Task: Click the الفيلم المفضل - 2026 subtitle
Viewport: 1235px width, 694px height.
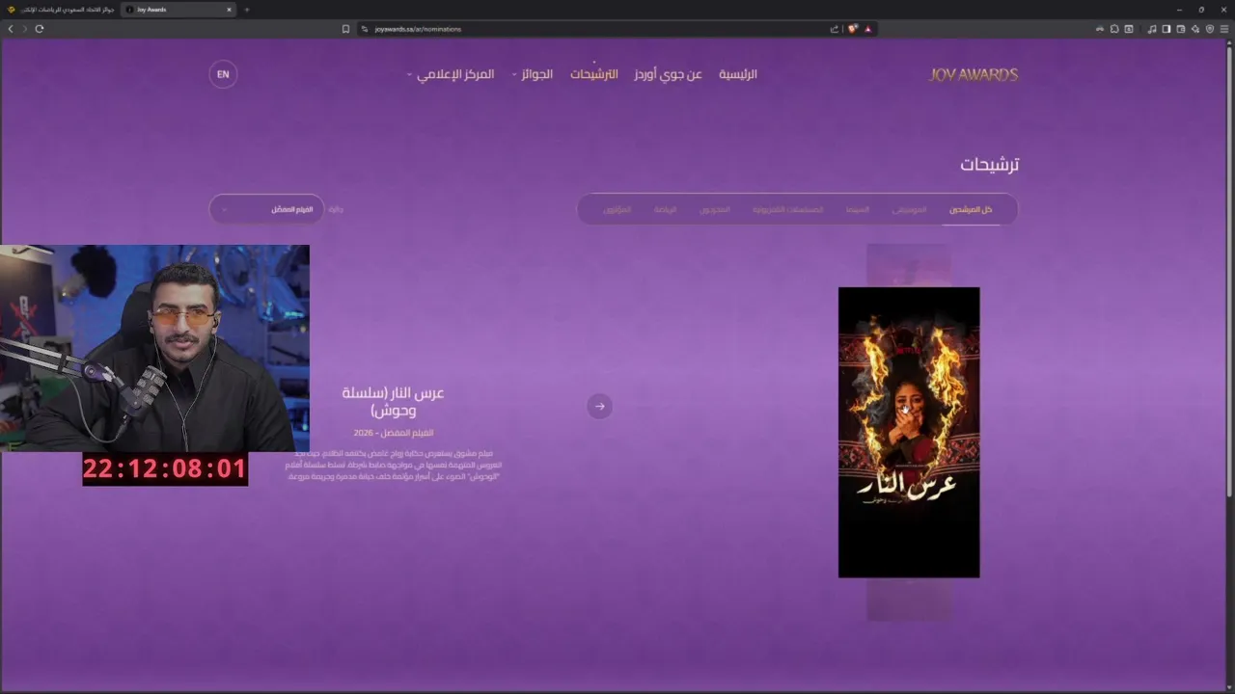Action: 394,433
